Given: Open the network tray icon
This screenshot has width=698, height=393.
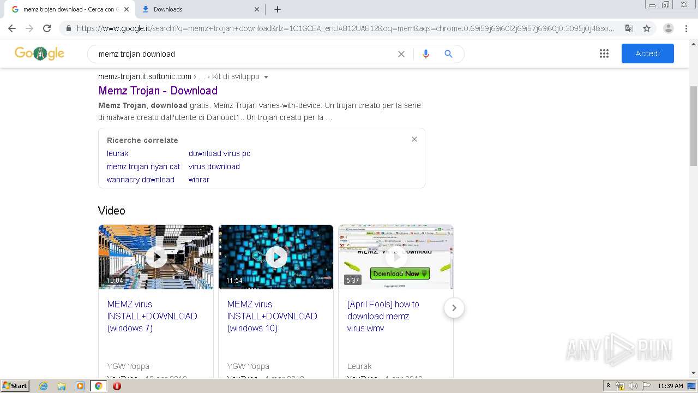Looking at the screenshot, I should point(620,386).
